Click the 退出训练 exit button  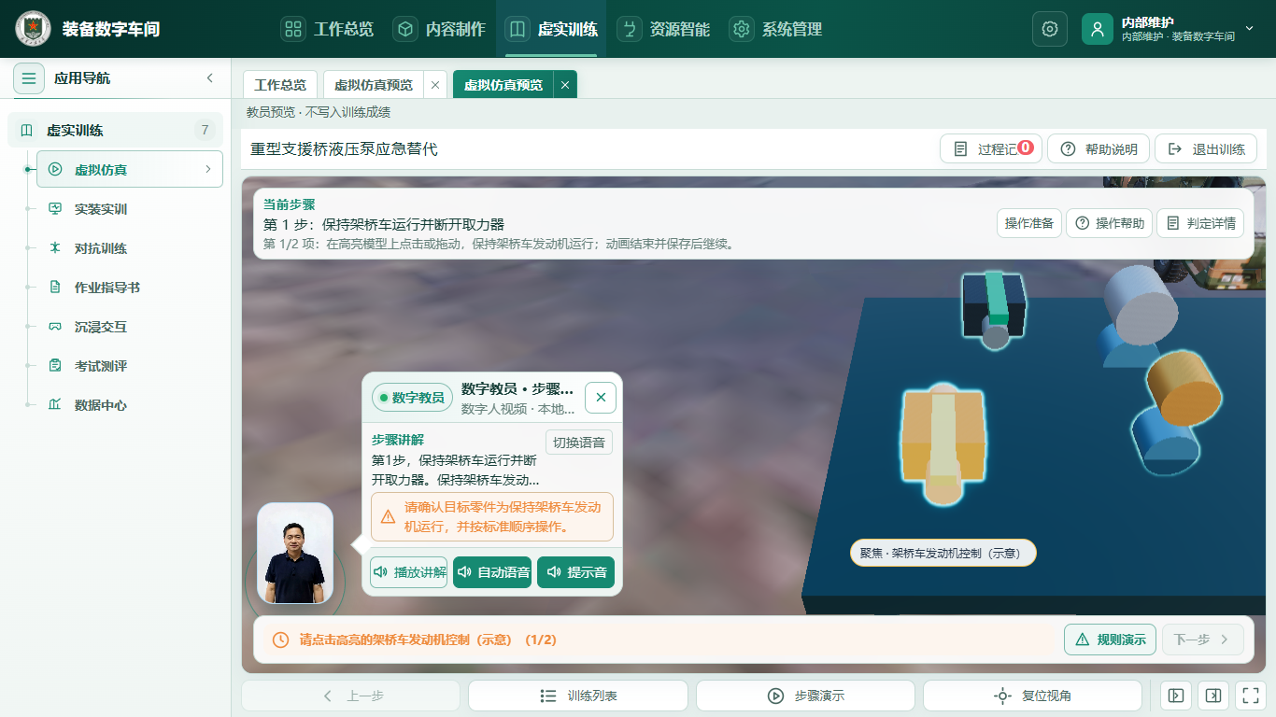1206,149
